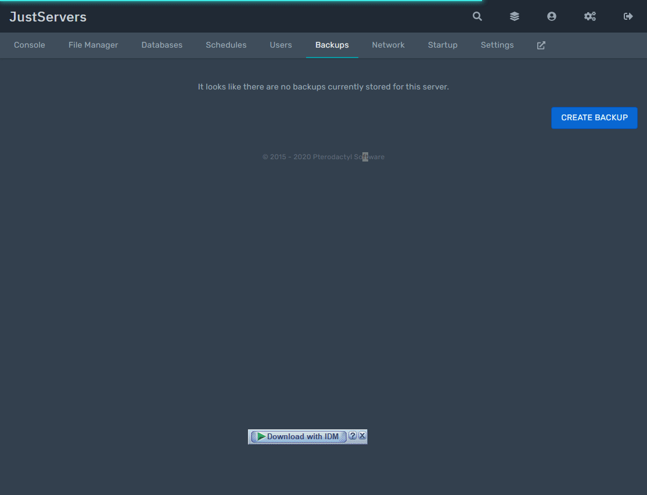
Task: Go to the Databases tab
Action: [x=161, y=45]
